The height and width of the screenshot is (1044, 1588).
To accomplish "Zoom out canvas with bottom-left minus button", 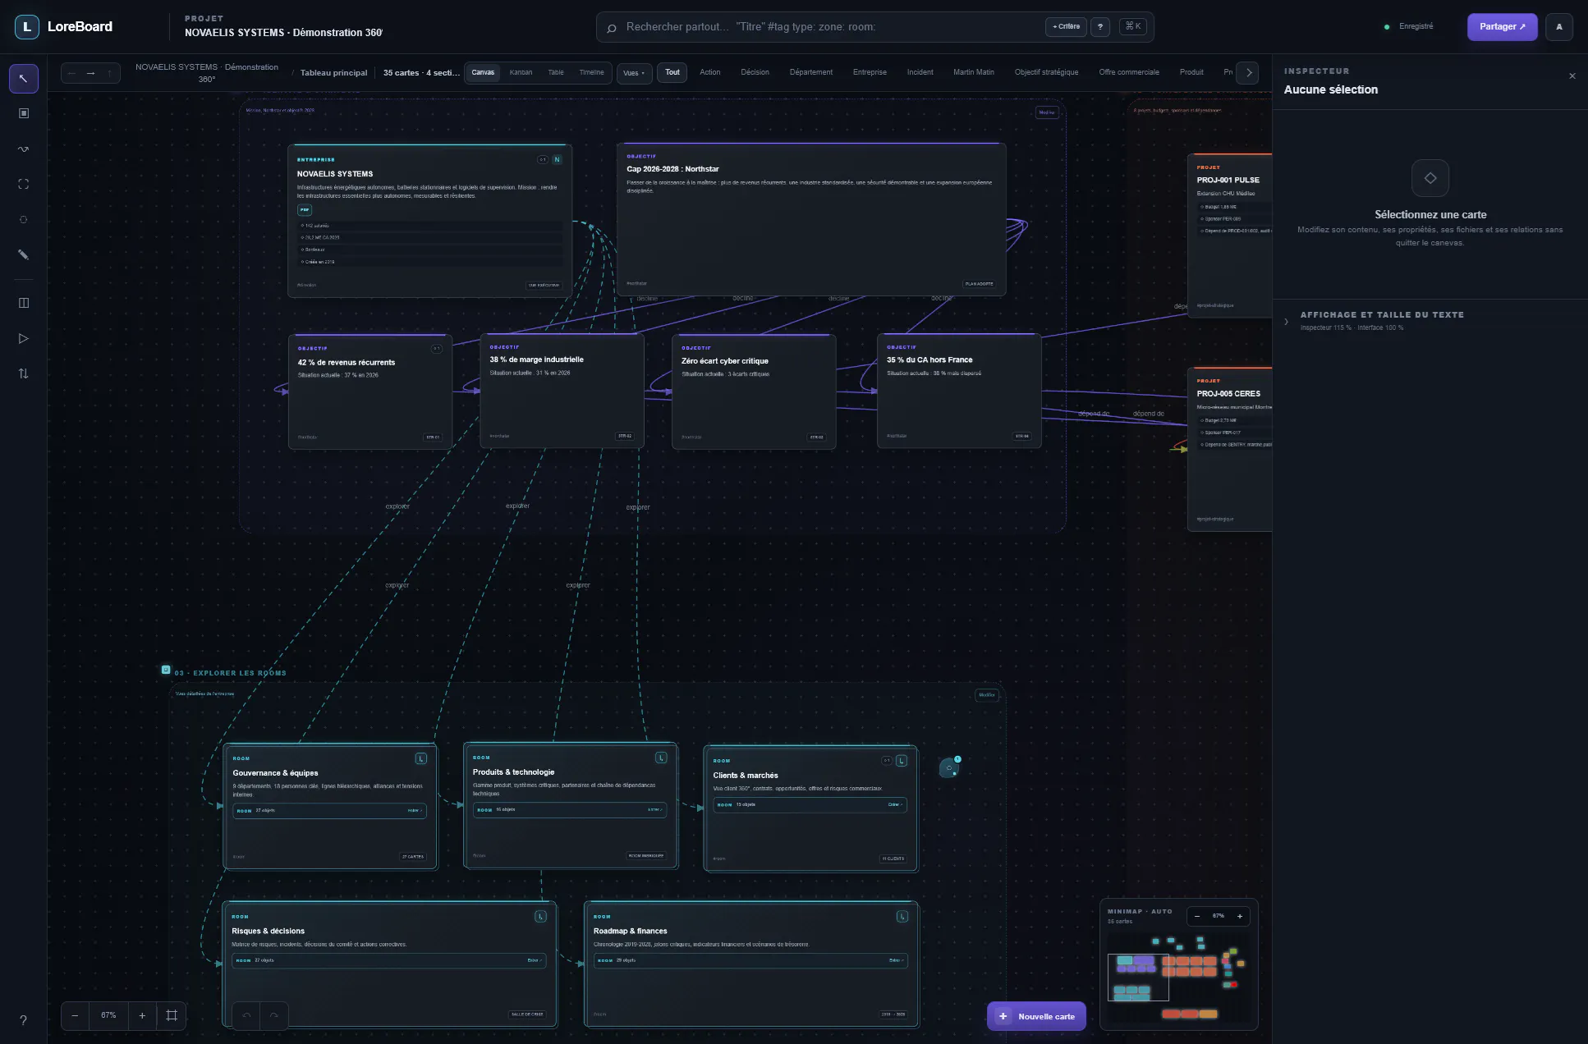I will coord(75,1015).
